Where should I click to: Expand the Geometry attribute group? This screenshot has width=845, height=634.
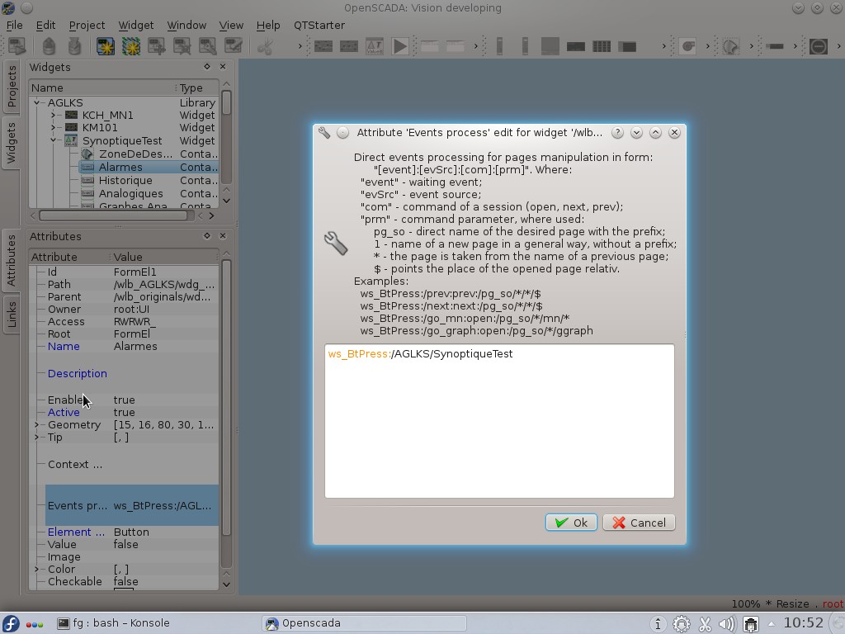pos(36,425)
